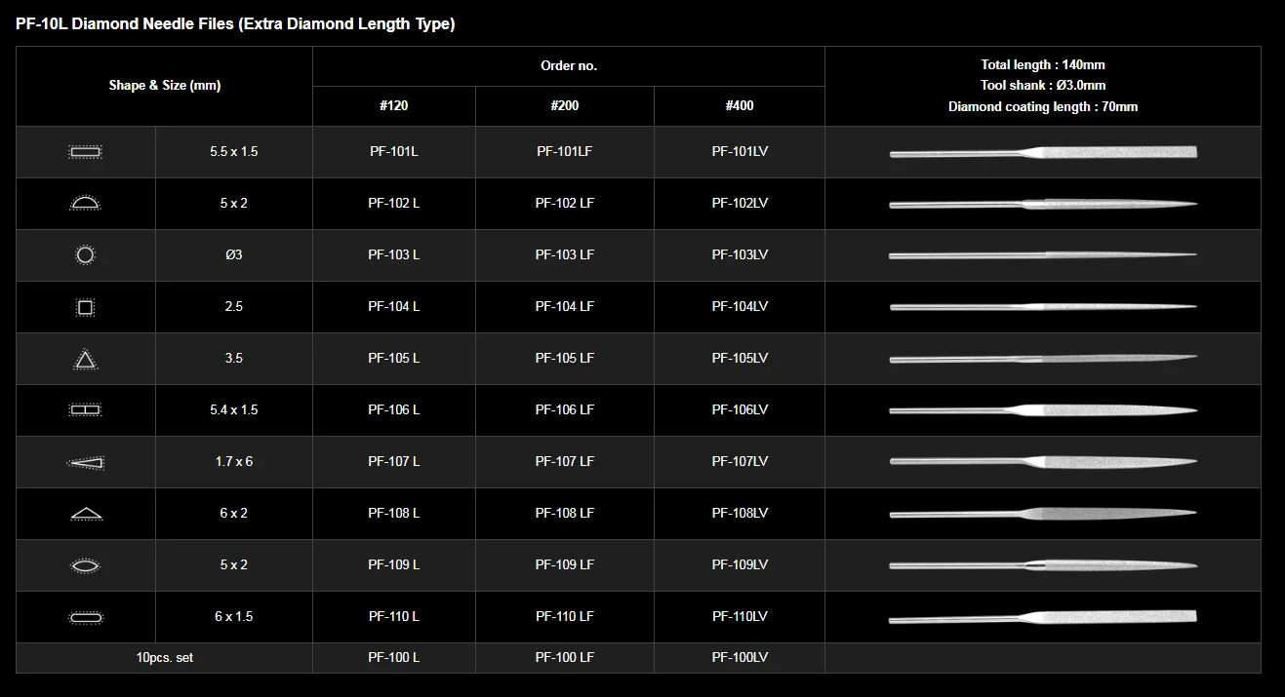
Task: Select the PF-100 L set order number
Action: [x=393, y=658]
